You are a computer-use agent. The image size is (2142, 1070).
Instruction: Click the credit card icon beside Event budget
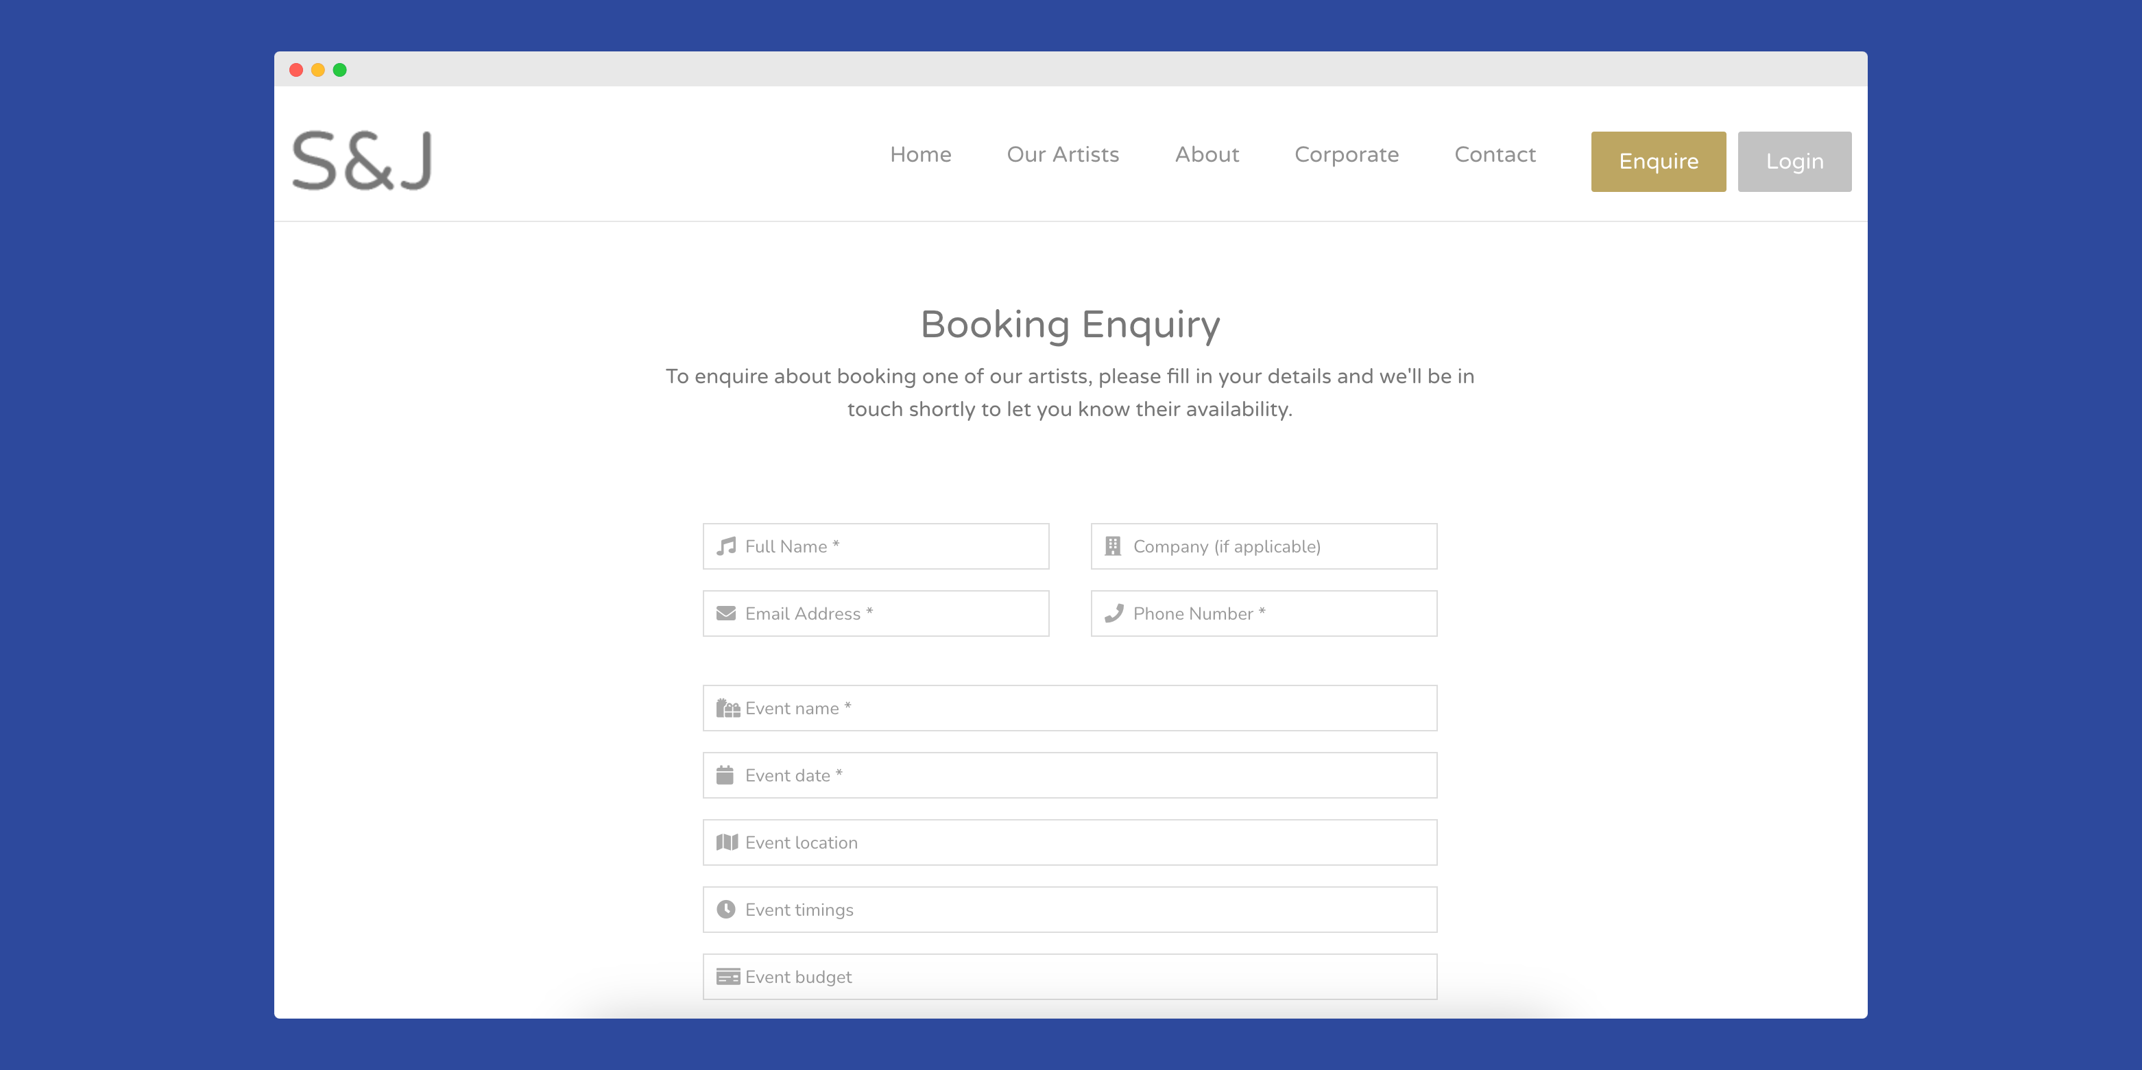(727, 977)
